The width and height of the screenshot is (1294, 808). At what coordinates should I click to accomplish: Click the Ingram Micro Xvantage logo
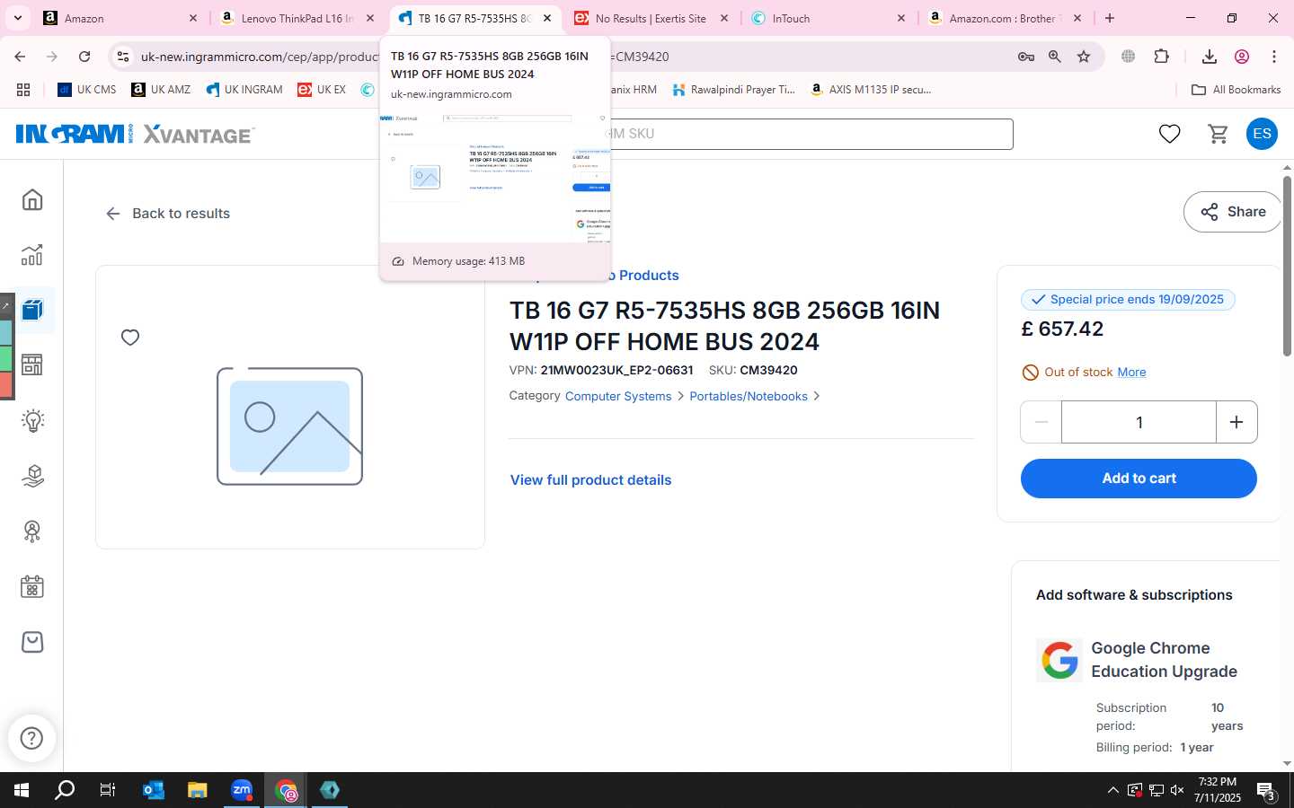tap(135, 134)
